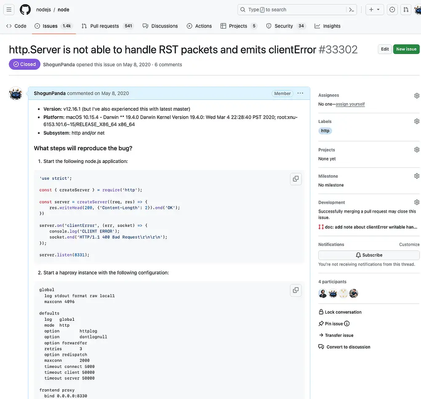Copy the node.js code snippet
The image size is (421, 399).
point(296,179)
